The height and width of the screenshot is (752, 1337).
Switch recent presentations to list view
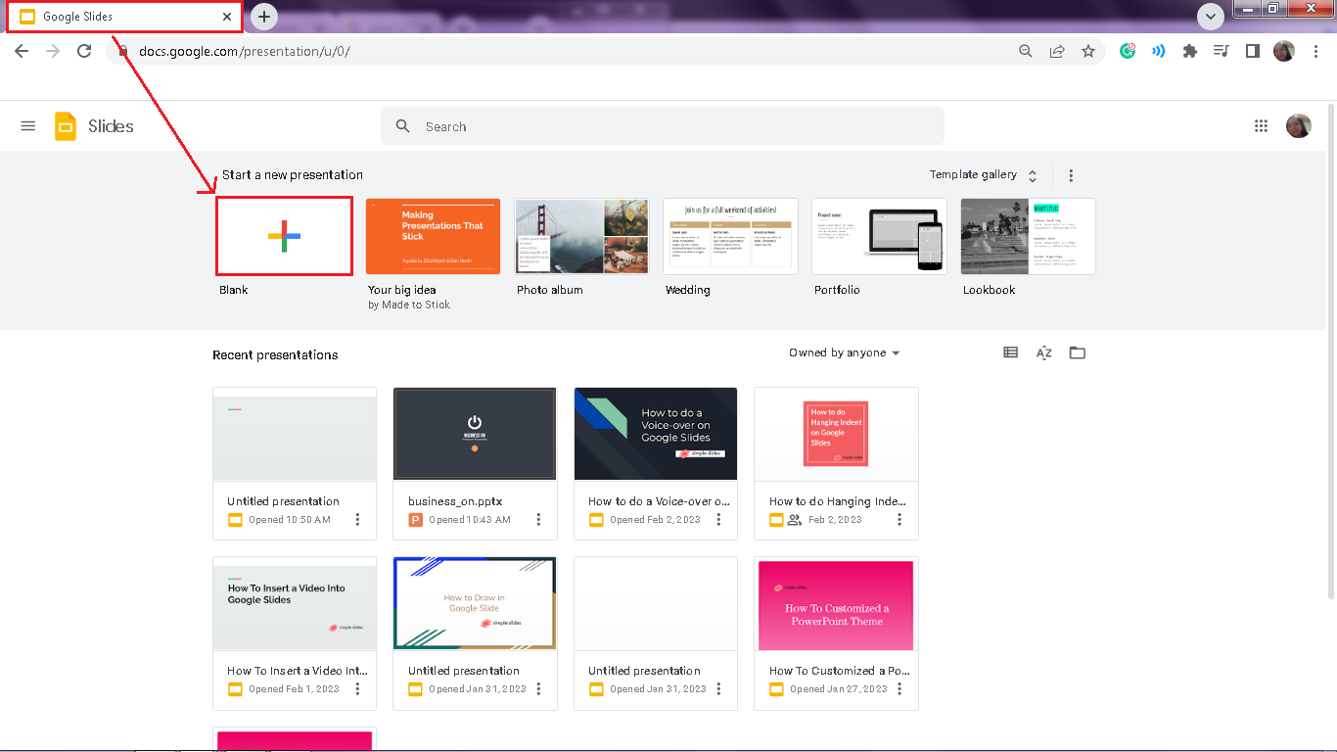tap(1009, 352)
